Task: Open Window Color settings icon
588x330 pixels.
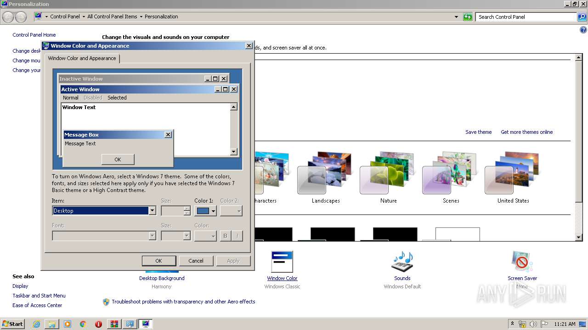Action: (x=282, y=262)
